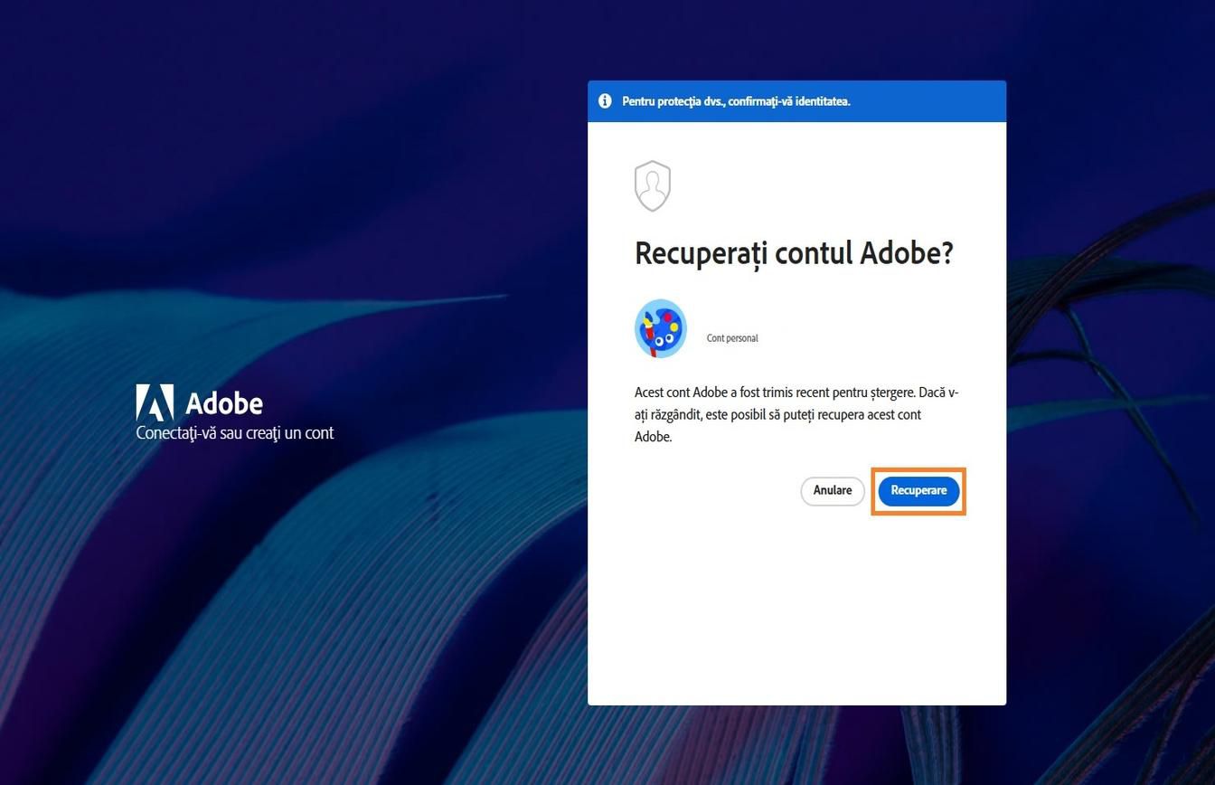Click the 'Adobe' wordmark text
1215x785 pixels.
coord(224,403)
